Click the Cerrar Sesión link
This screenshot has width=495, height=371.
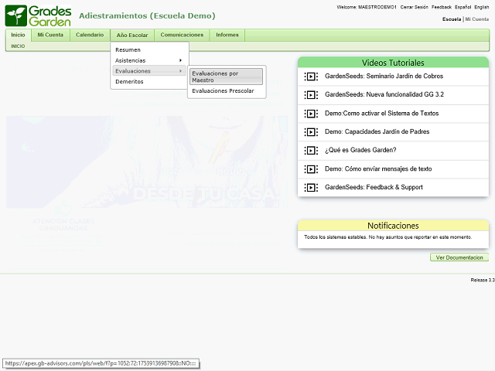[x=414, y=7]
